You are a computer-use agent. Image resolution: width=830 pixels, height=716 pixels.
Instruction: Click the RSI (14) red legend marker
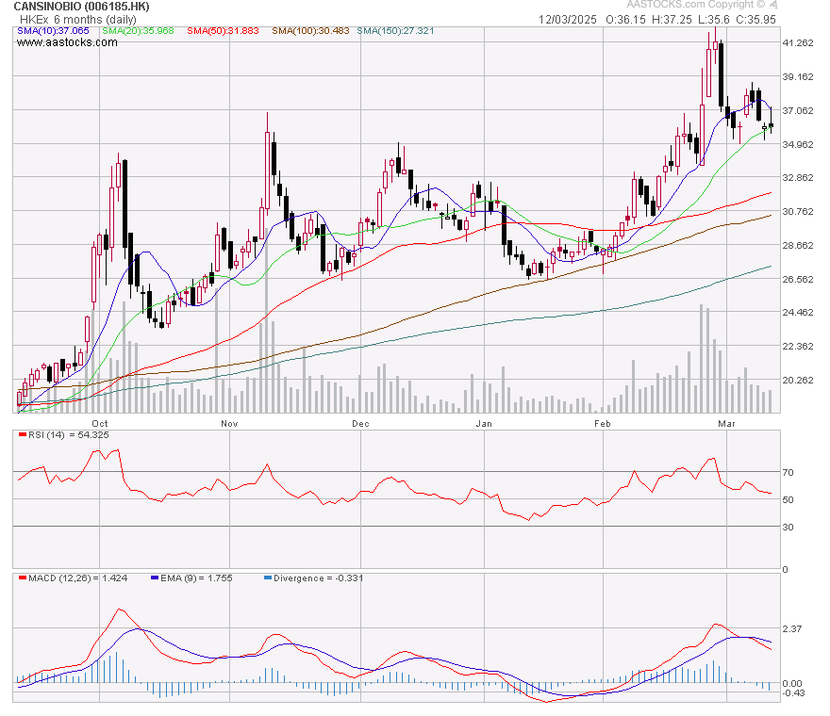(x=20, y=434)
